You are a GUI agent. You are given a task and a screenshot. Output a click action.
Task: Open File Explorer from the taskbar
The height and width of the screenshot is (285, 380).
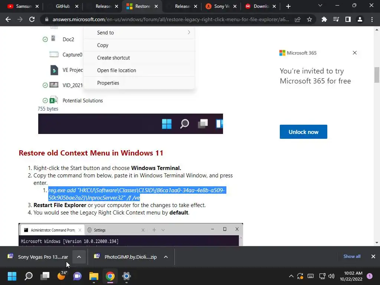tap(94, 276)
